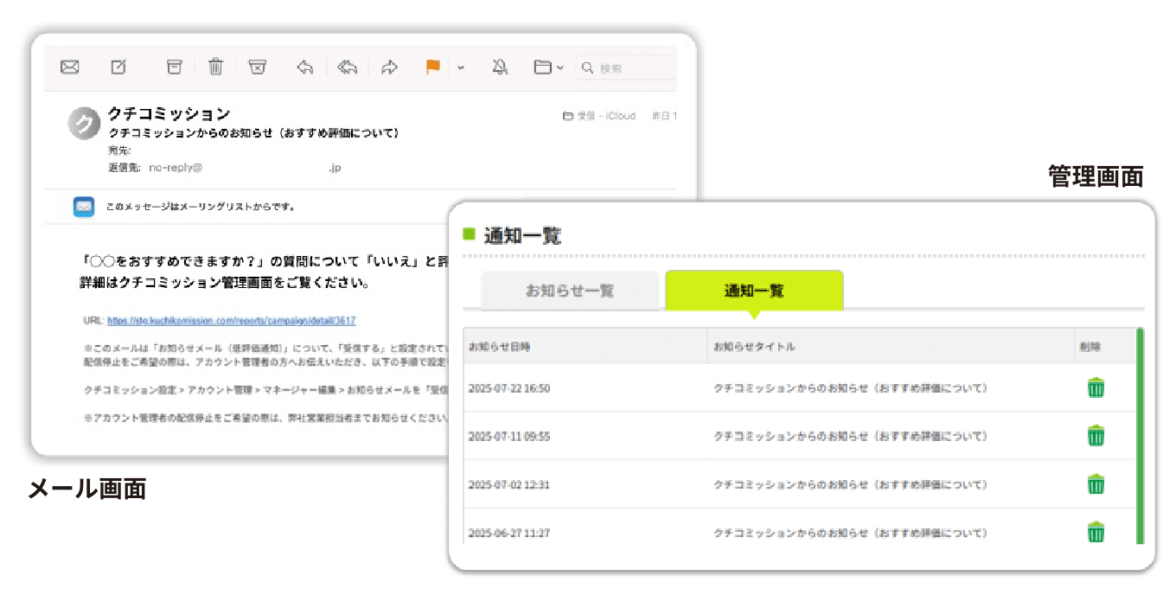This screenshot has width=1176, height=595.
Task: Open the kuchikomission report URL link
Action: click(231, 320)
